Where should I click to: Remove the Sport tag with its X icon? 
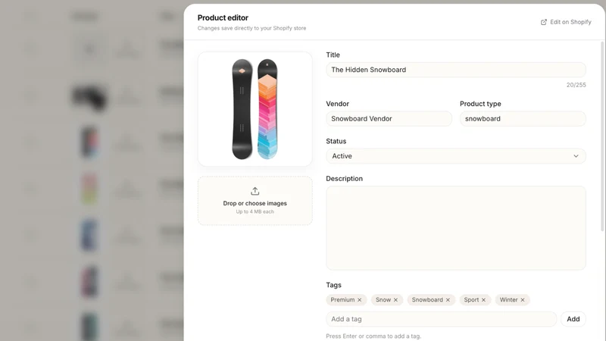(483, 300)
